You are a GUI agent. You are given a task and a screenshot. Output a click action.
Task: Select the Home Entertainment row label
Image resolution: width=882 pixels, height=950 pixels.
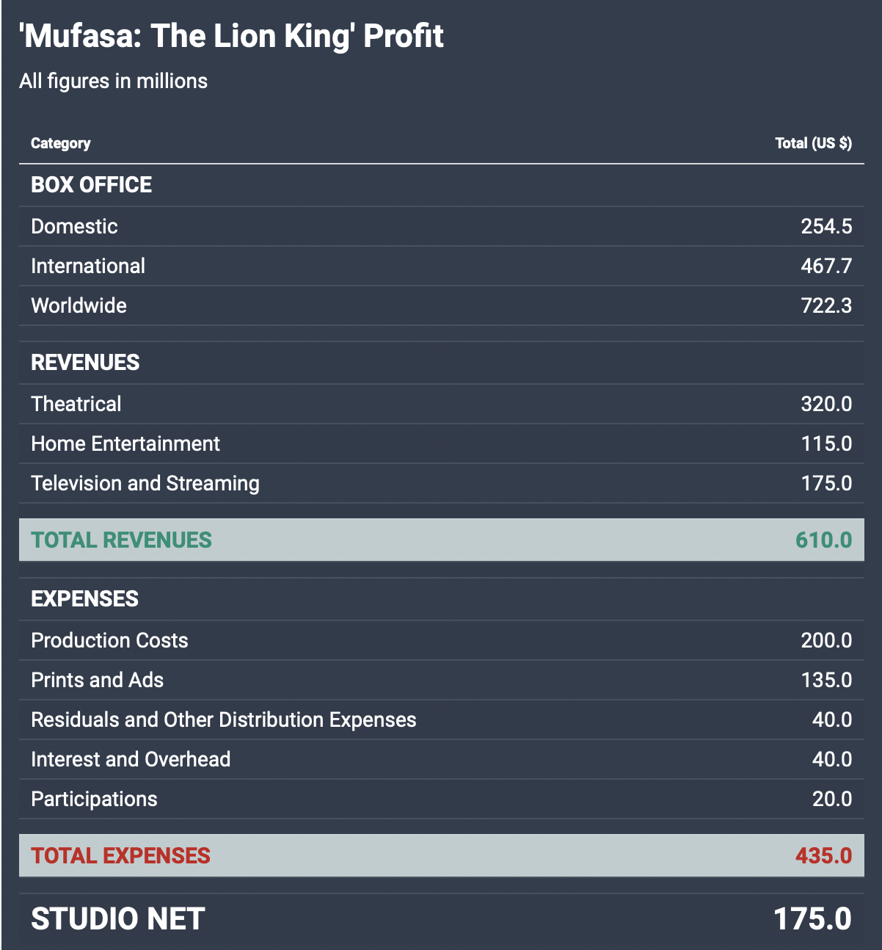(x=125, y=443)
